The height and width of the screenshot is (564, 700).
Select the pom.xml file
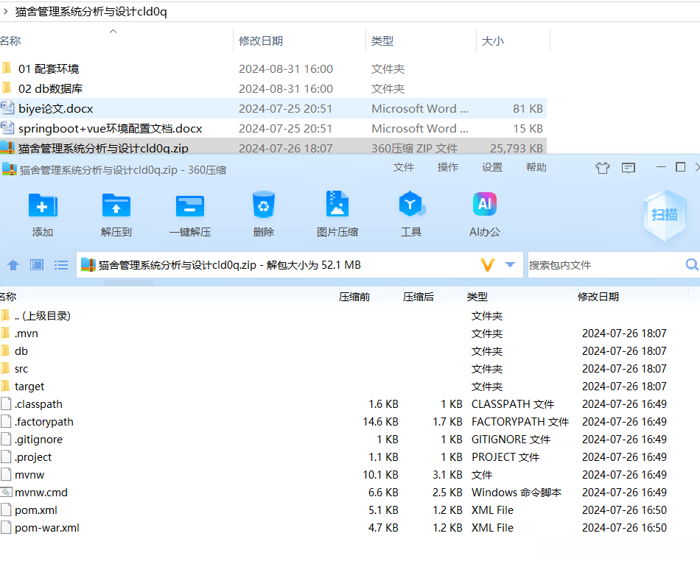click(350, 510)
